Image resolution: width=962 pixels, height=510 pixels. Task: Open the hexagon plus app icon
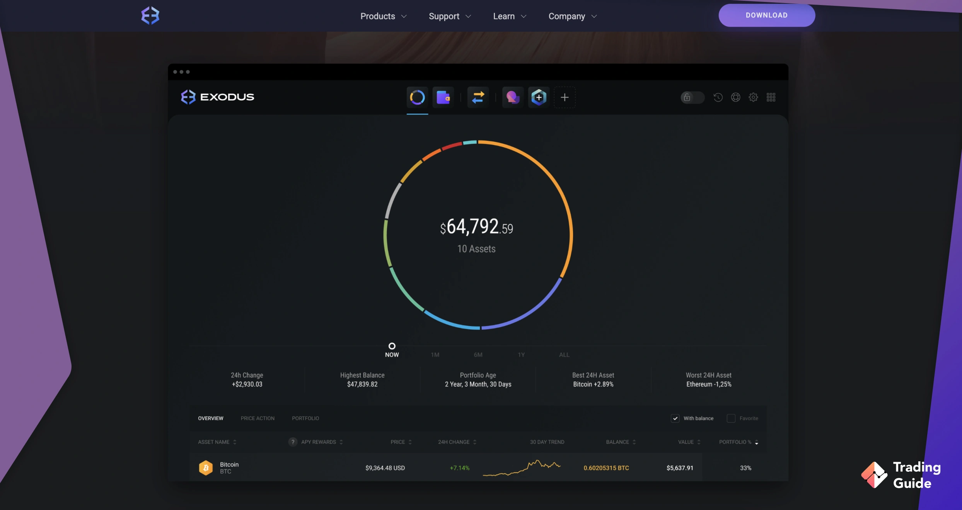coord(539,97)
